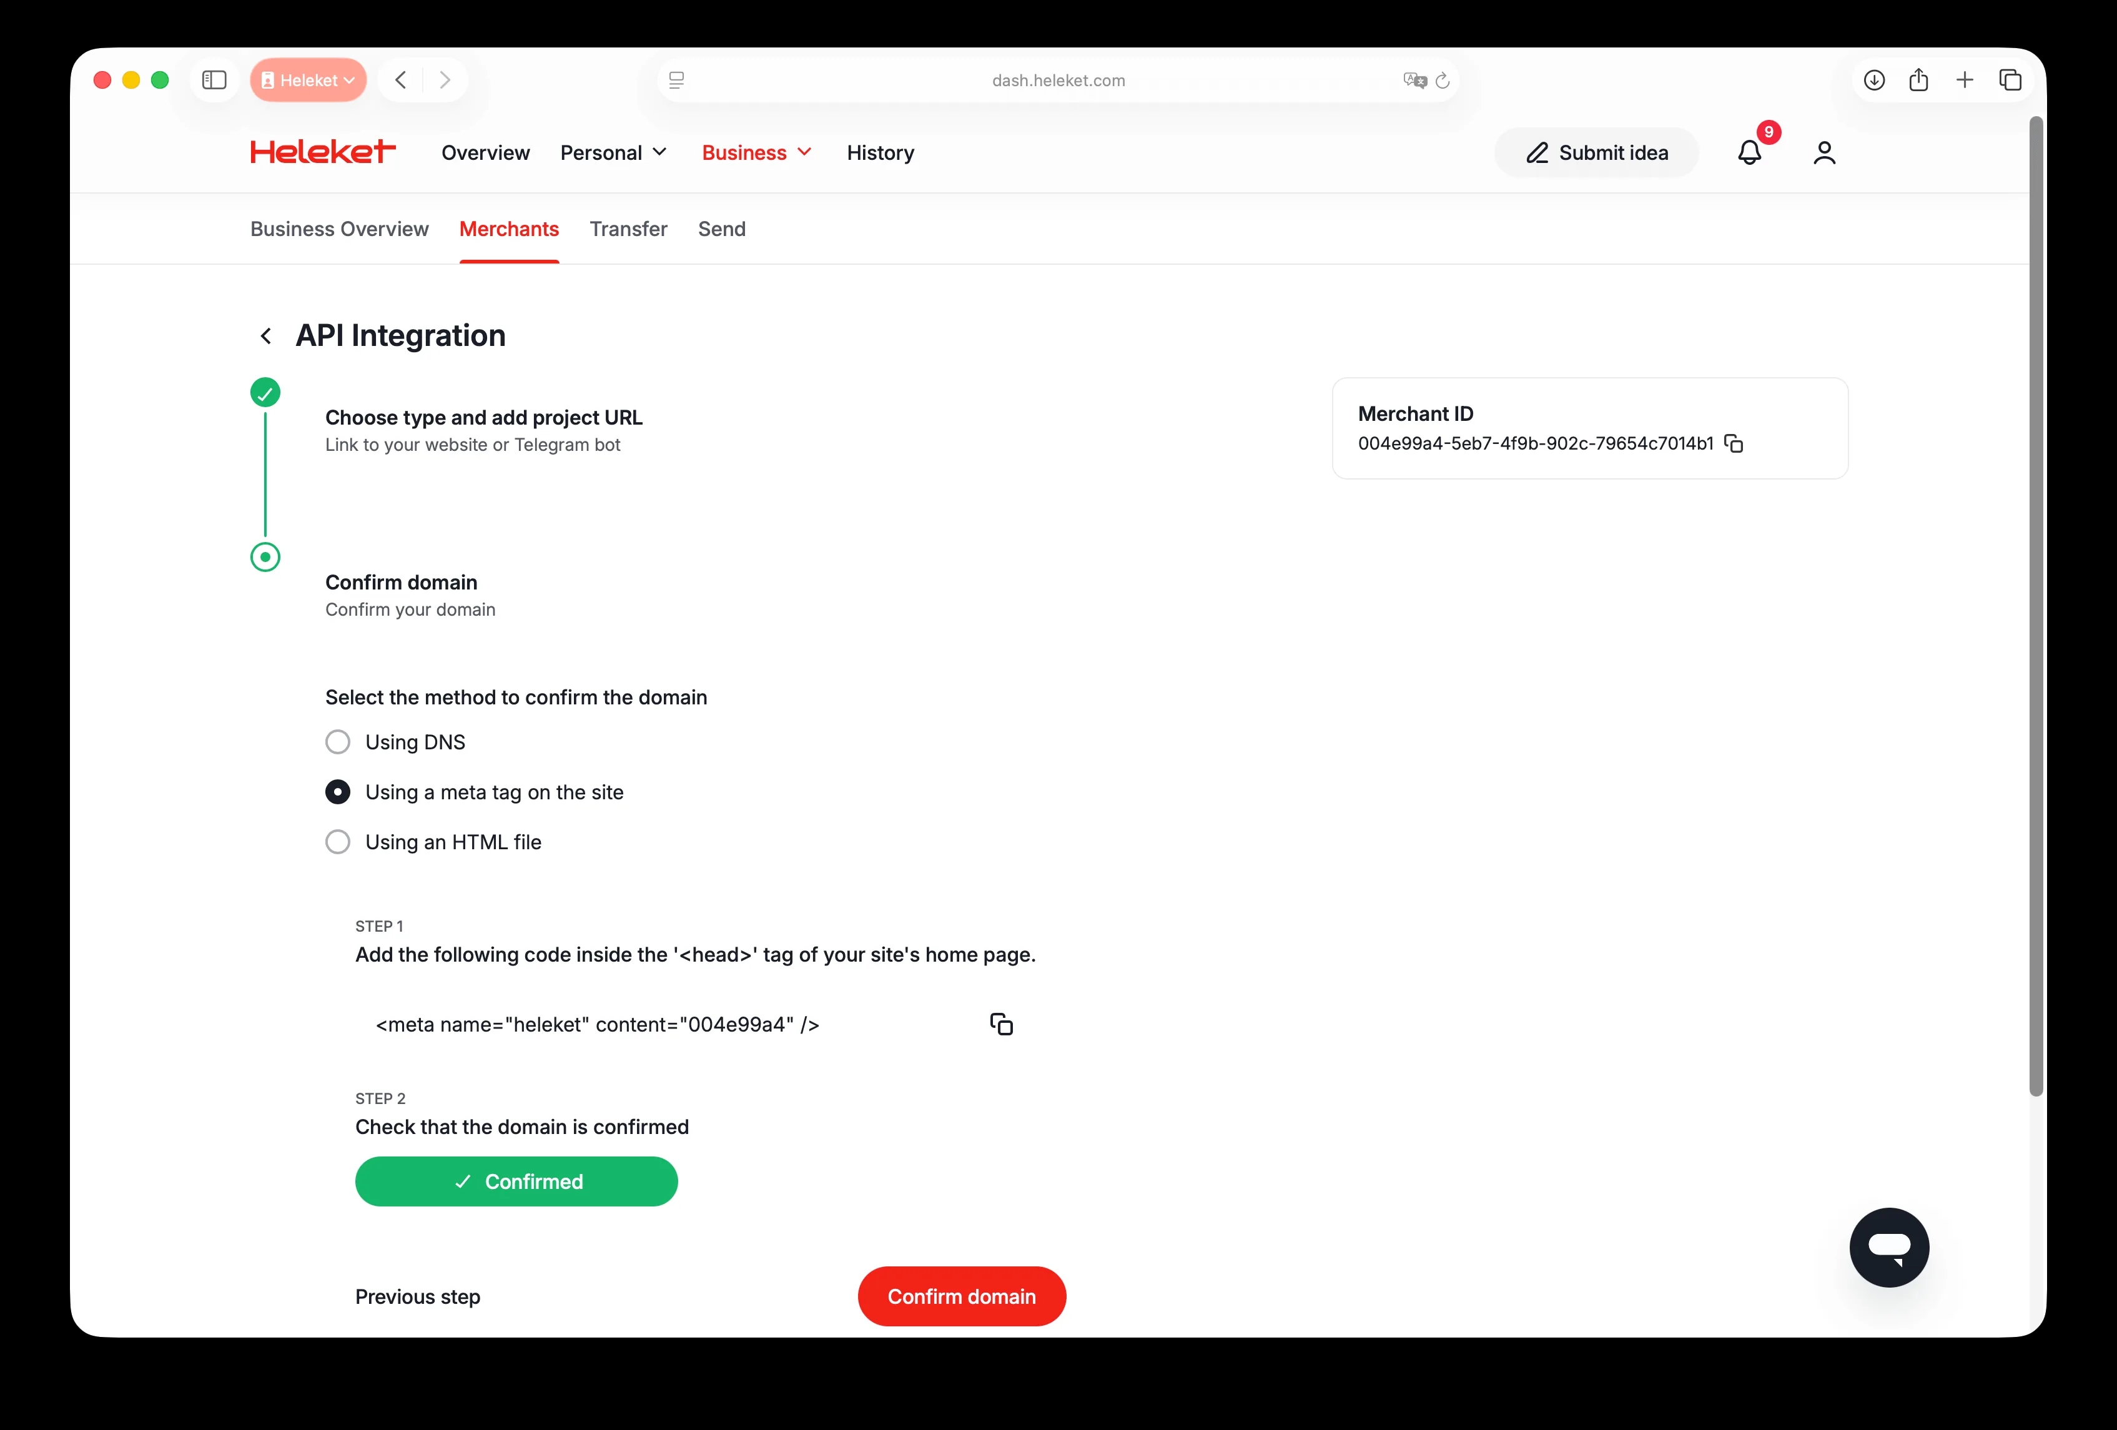Open the notifications bell
Screen dimensions: 2117x1430
tap(1749, 152)
